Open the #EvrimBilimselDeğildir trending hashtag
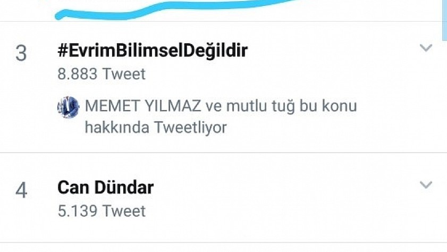The width and height of the screenshot is (447, 252). (153, 51)
